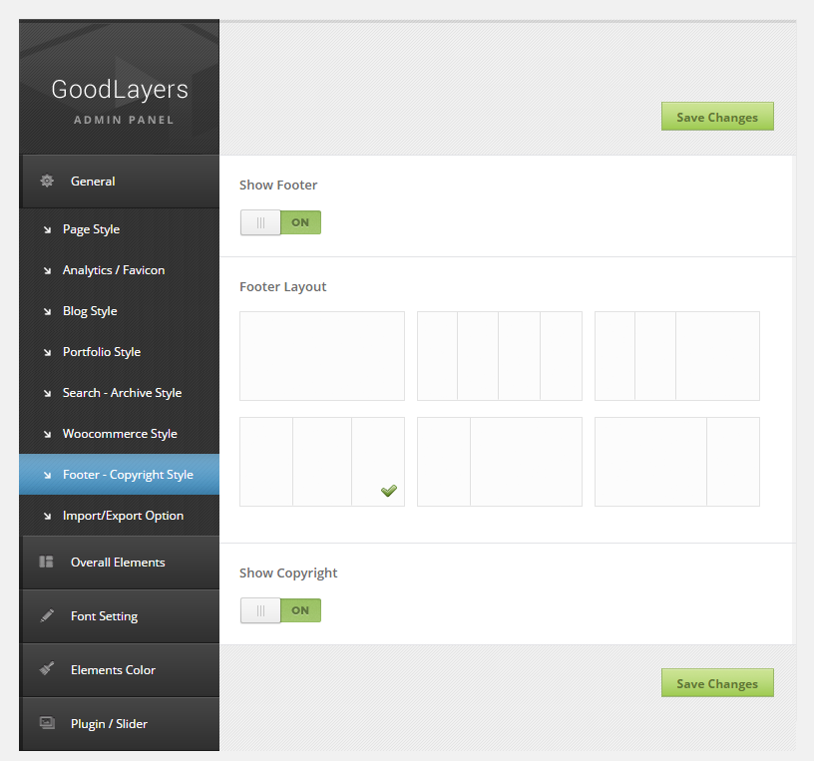Screen dimensions: 814x761
Task: Click the arrow icon next to Footer - Copyright Style
Action: click(x=47, y=475)
